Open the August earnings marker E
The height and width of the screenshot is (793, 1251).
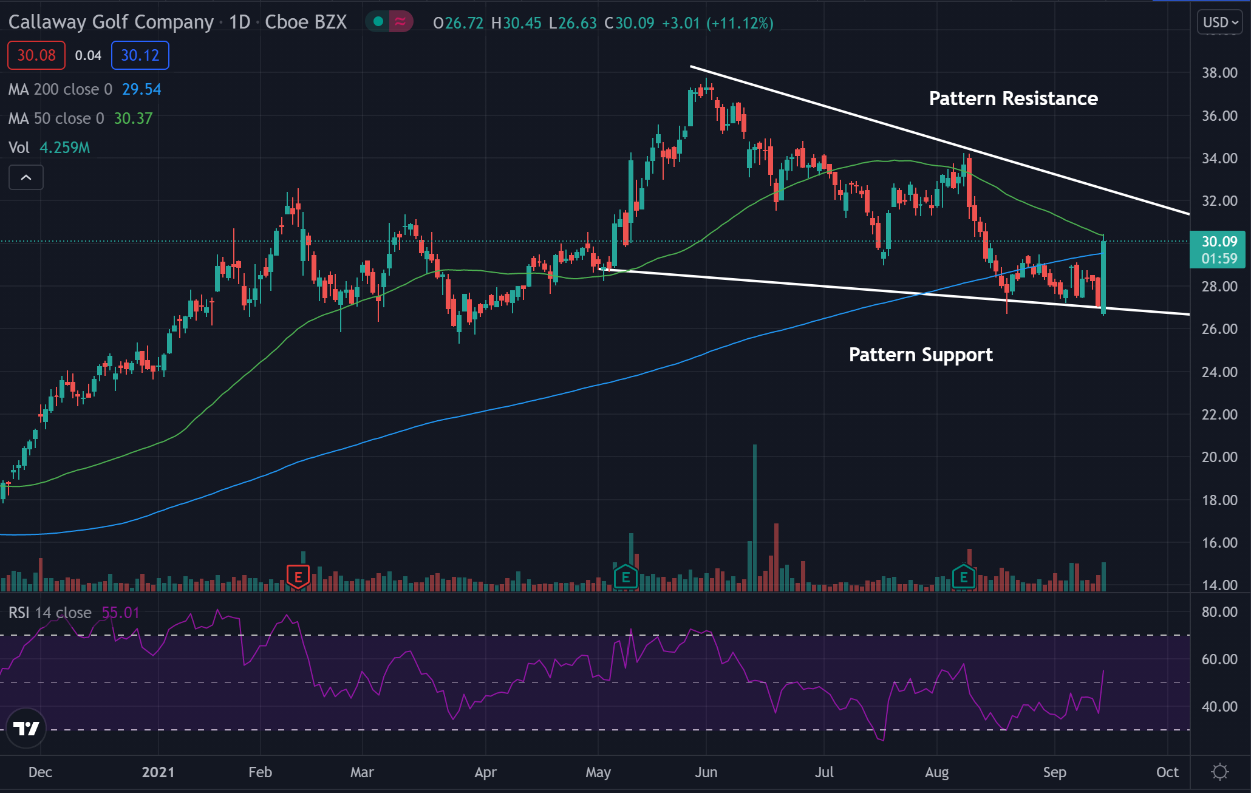[x=964, y=577]
